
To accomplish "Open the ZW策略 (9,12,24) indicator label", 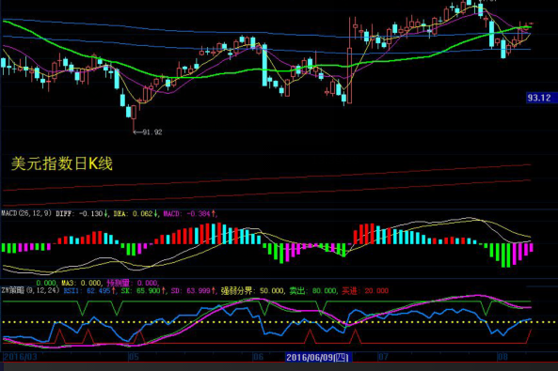I will pyautogui.click(x=30, y=290).
